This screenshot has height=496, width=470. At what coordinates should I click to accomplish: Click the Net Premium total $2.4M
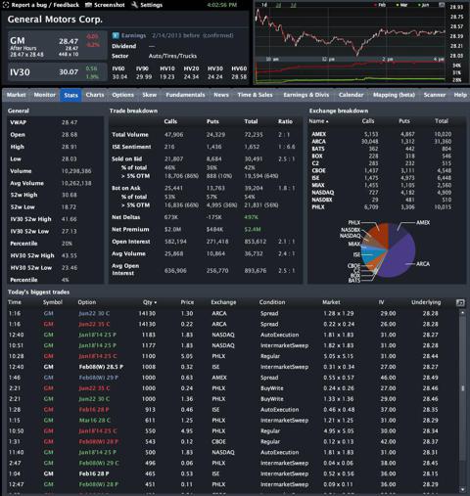pyautogui.click(x=253, y=230)
